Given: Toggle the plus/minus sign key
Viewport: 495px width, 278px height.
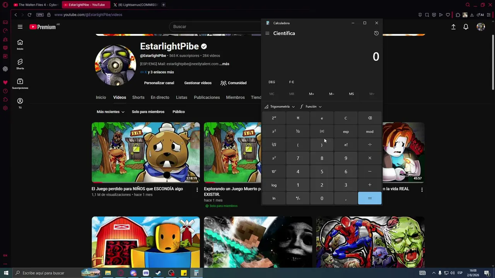Looking at the screenshot, I should click(298, 198).
